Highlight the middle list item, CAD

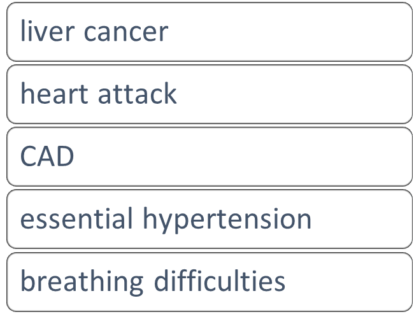pyautogui.click(x=209, y=157)
